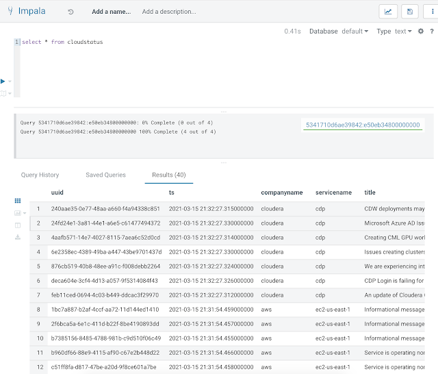Expand the Database default dropdown
Image resolution: width=438 pixels, height=374 pixels.
pos(355,32)
